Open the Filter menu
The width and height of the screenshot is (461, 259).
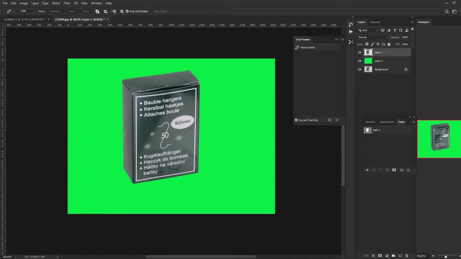[x=67, y=3]
